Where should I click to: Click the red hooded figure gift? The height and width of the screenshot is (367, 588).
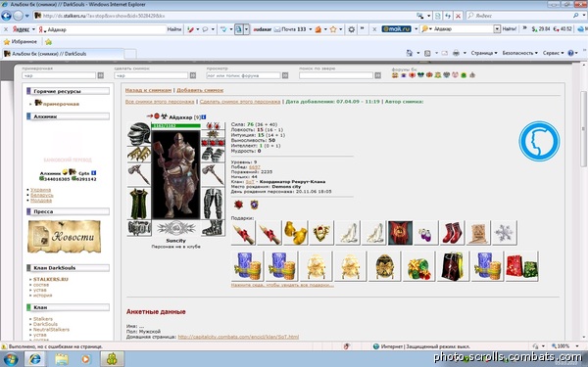[400, 233]
